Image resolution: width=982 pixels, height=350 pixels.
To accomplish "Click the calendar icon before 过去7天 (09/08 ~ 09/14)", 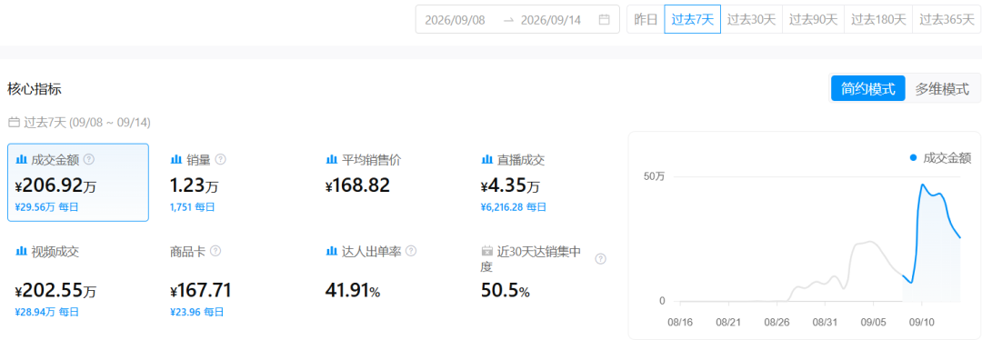I will pos(13,122).
